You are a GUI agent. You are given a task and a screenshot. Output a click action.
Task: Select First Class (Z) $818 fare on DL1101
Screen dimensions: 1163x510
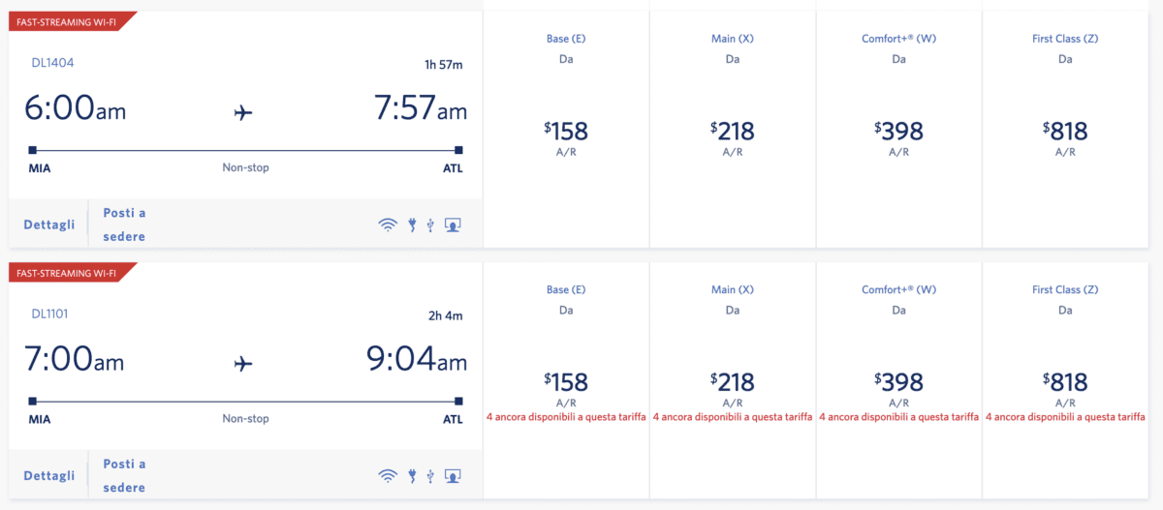pos(1065,379)
